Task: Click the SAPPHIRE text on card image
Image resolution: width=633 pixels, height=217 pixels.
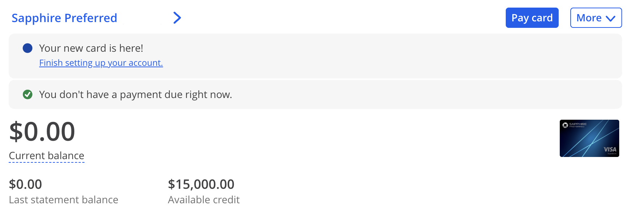Action: [x=578, y=124]
